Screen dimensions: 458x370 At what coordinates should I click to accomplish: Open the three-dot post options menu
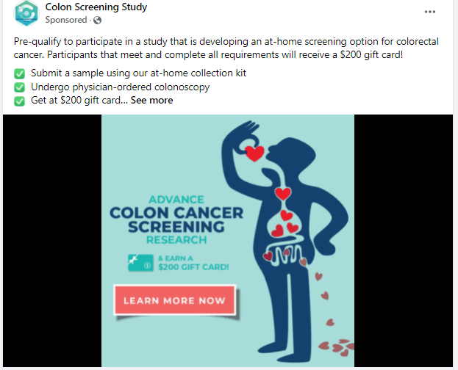pyautogui.click(x=429, y=12)
